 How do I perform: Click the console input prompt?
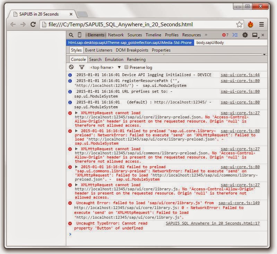tap(167, 234)
